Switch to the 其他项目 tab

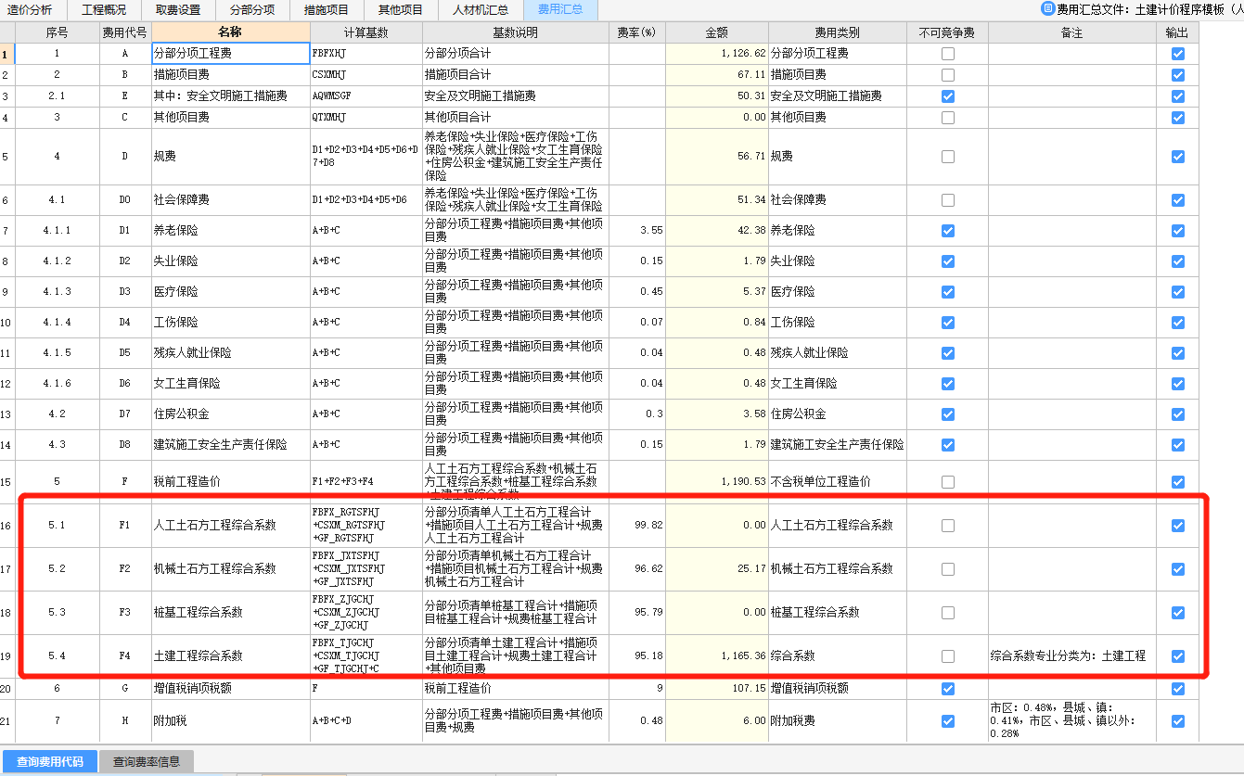401,10
